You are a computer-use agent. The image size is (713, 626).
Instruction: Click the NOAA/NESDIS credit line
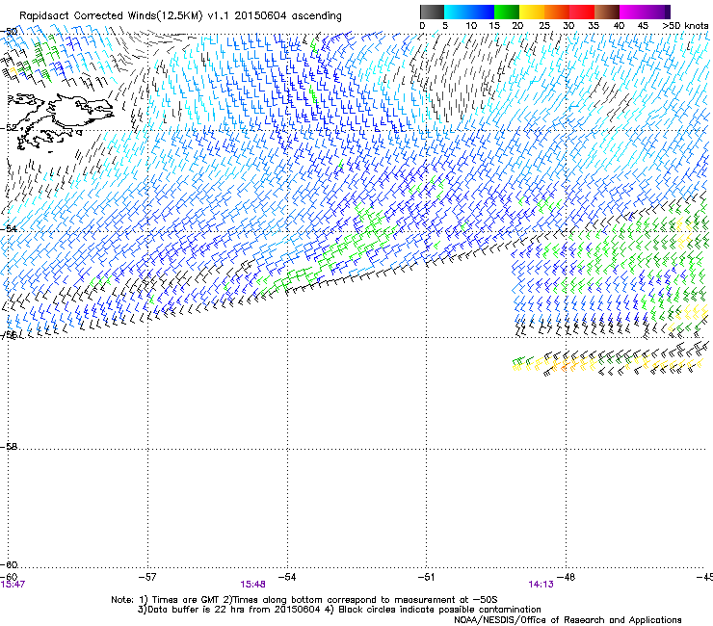568,620
